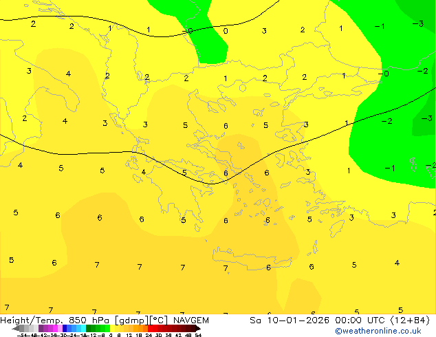Select the bright red legend swatch above 24

tap(150, 328)
